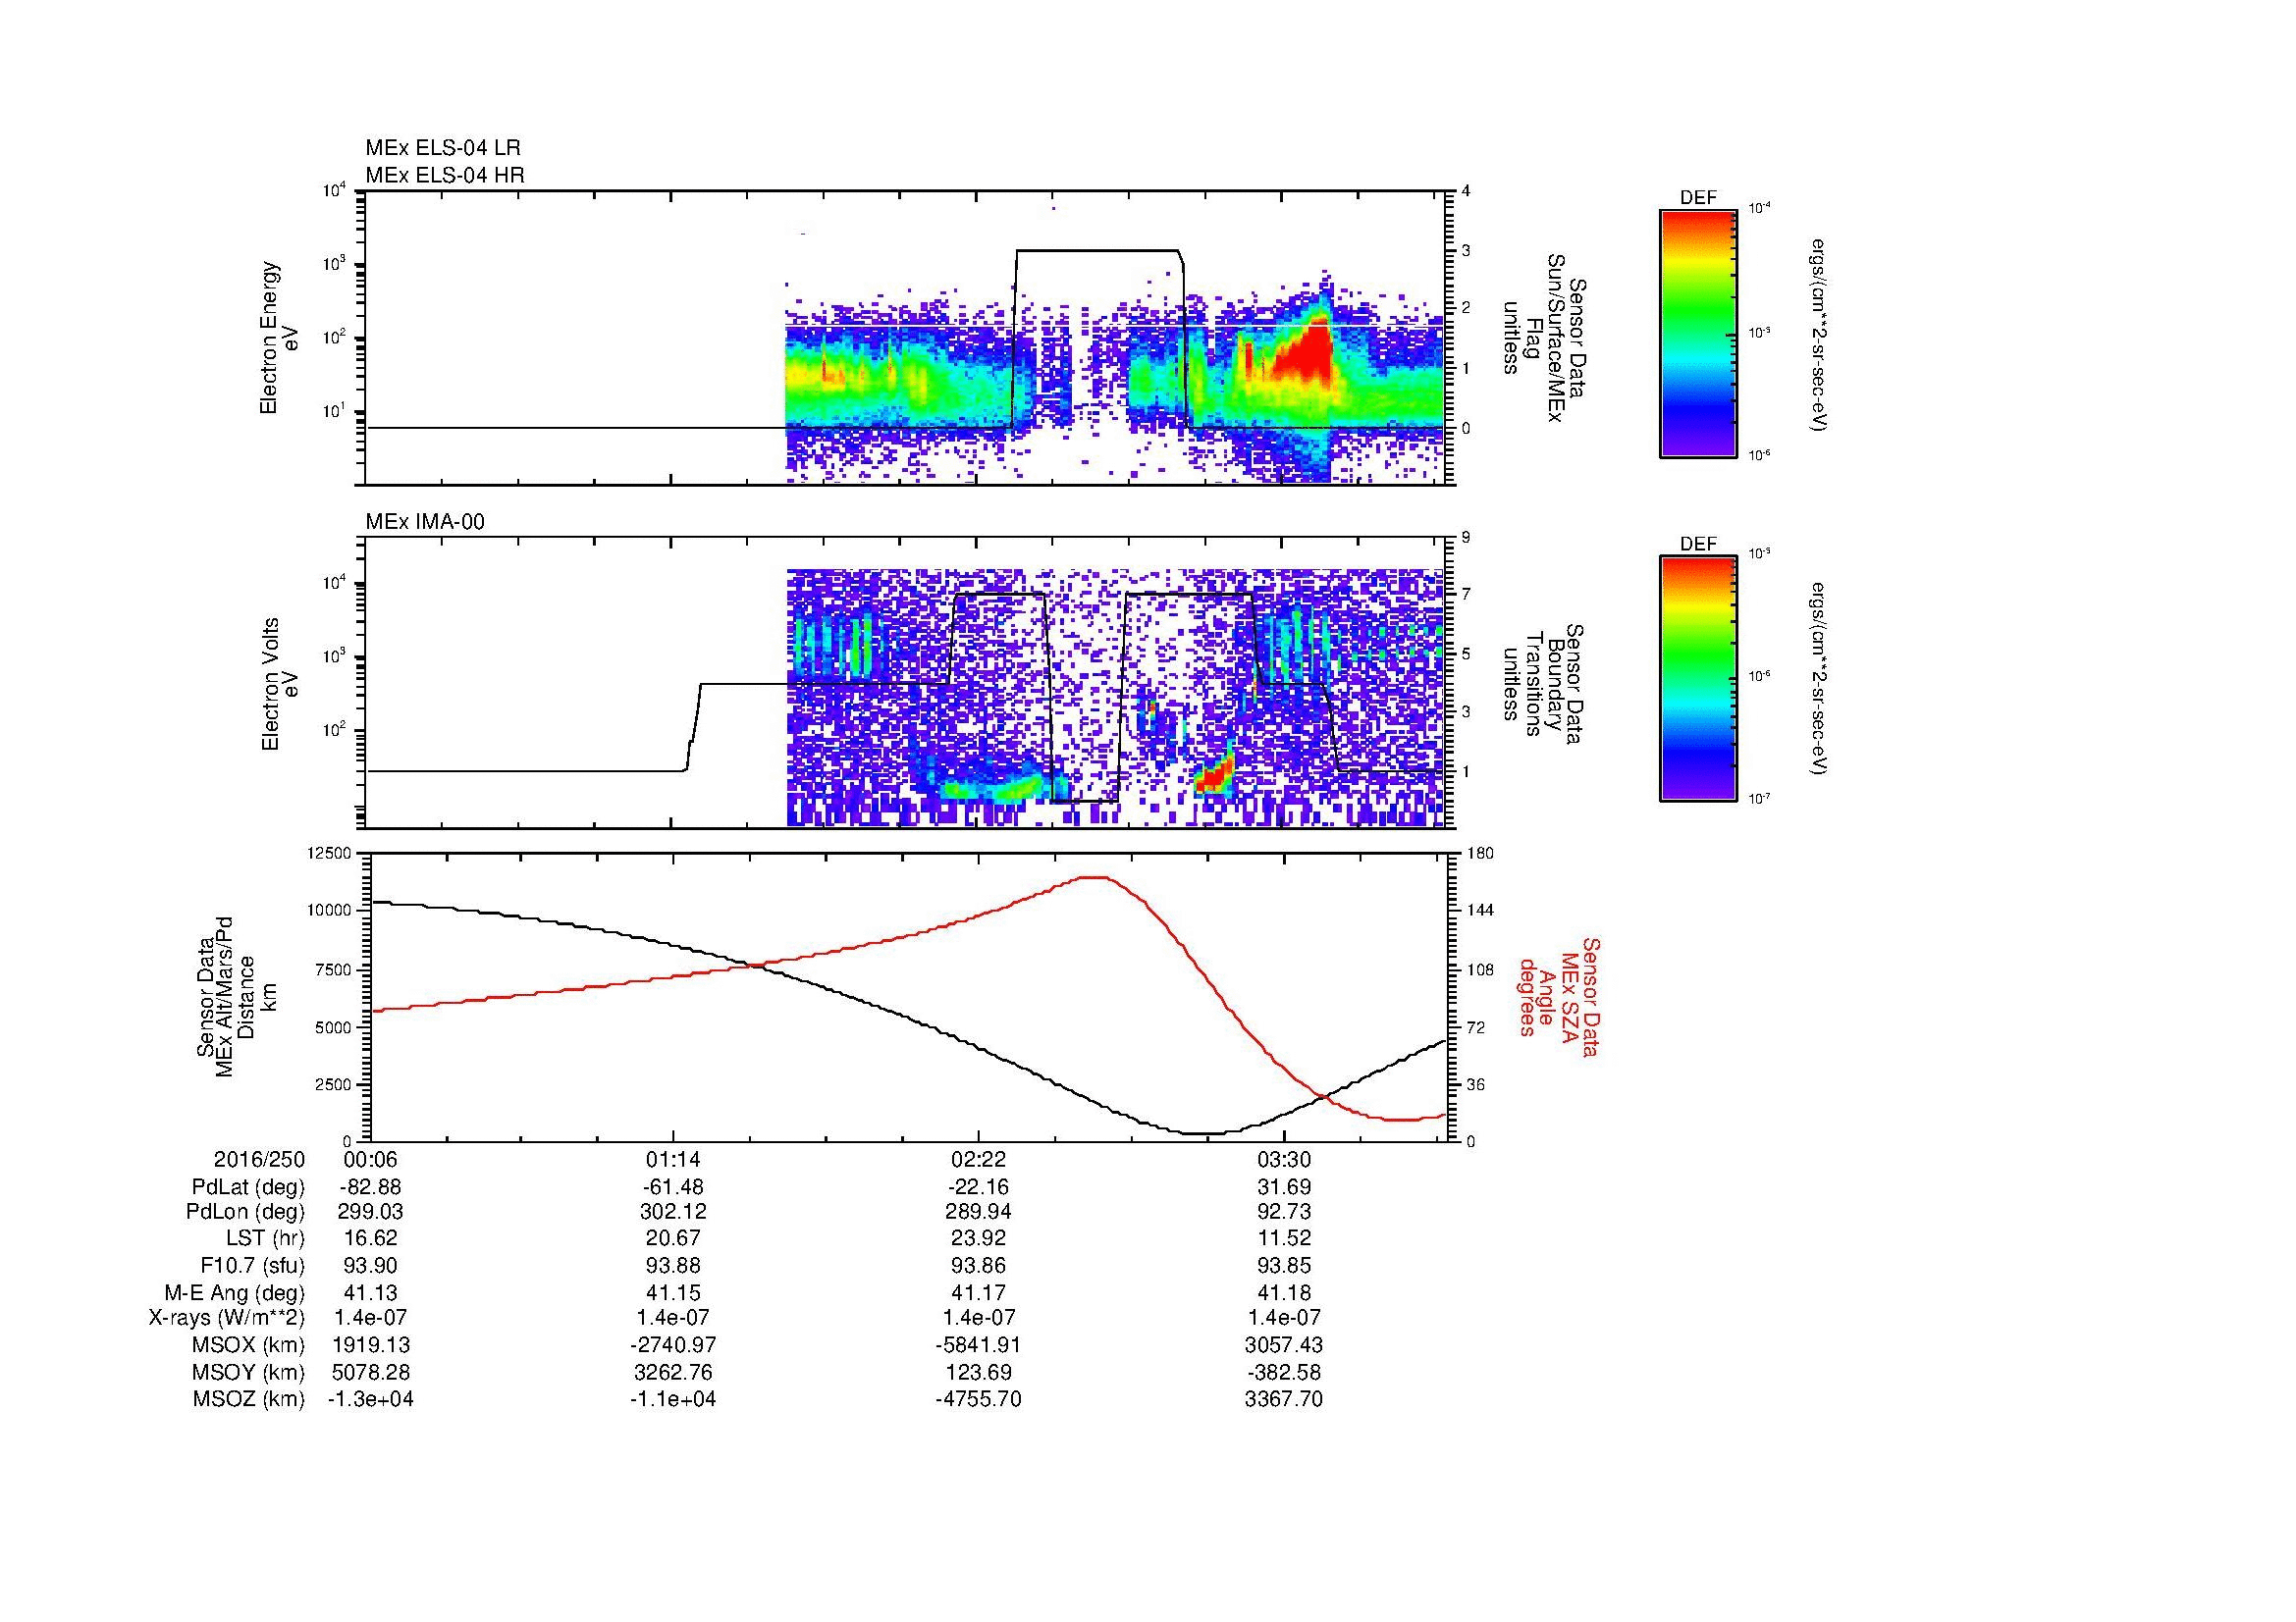Click MSOY value '3262.76'
Viewport: 2296px width, 1622px height.
pos(673,1372)
